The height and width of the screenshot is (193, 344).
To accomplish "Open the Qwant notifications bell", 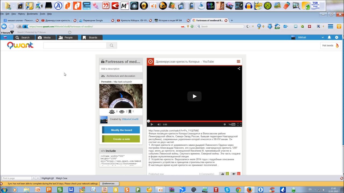I will 329,38.
